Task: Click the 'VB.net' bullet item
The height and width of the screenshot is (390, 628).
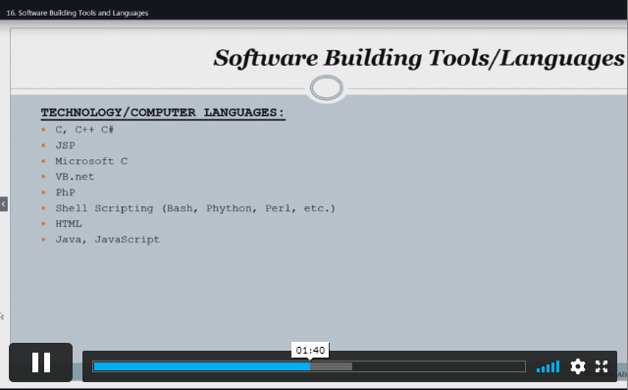Action: pyautogui.click(x=75, y=177)
